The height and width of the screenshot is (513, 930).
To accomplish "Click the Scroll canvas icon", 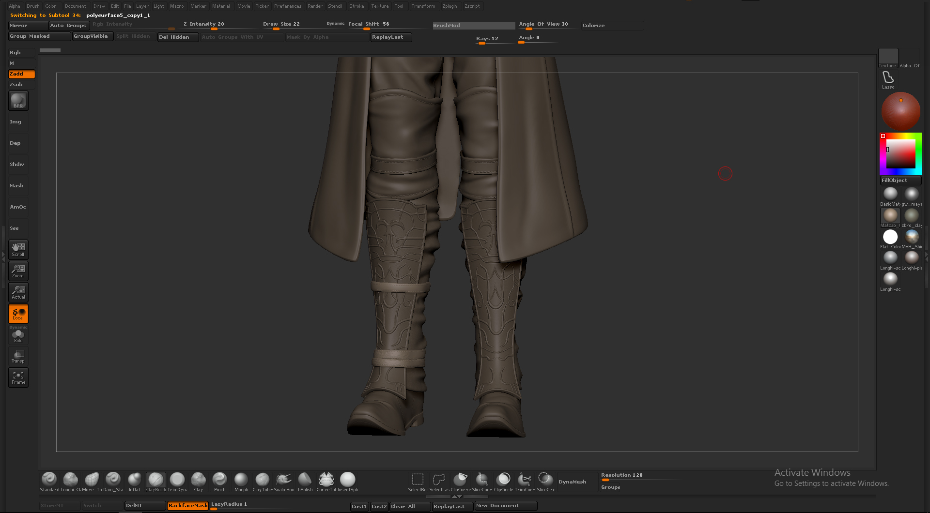I will point(18,250).
